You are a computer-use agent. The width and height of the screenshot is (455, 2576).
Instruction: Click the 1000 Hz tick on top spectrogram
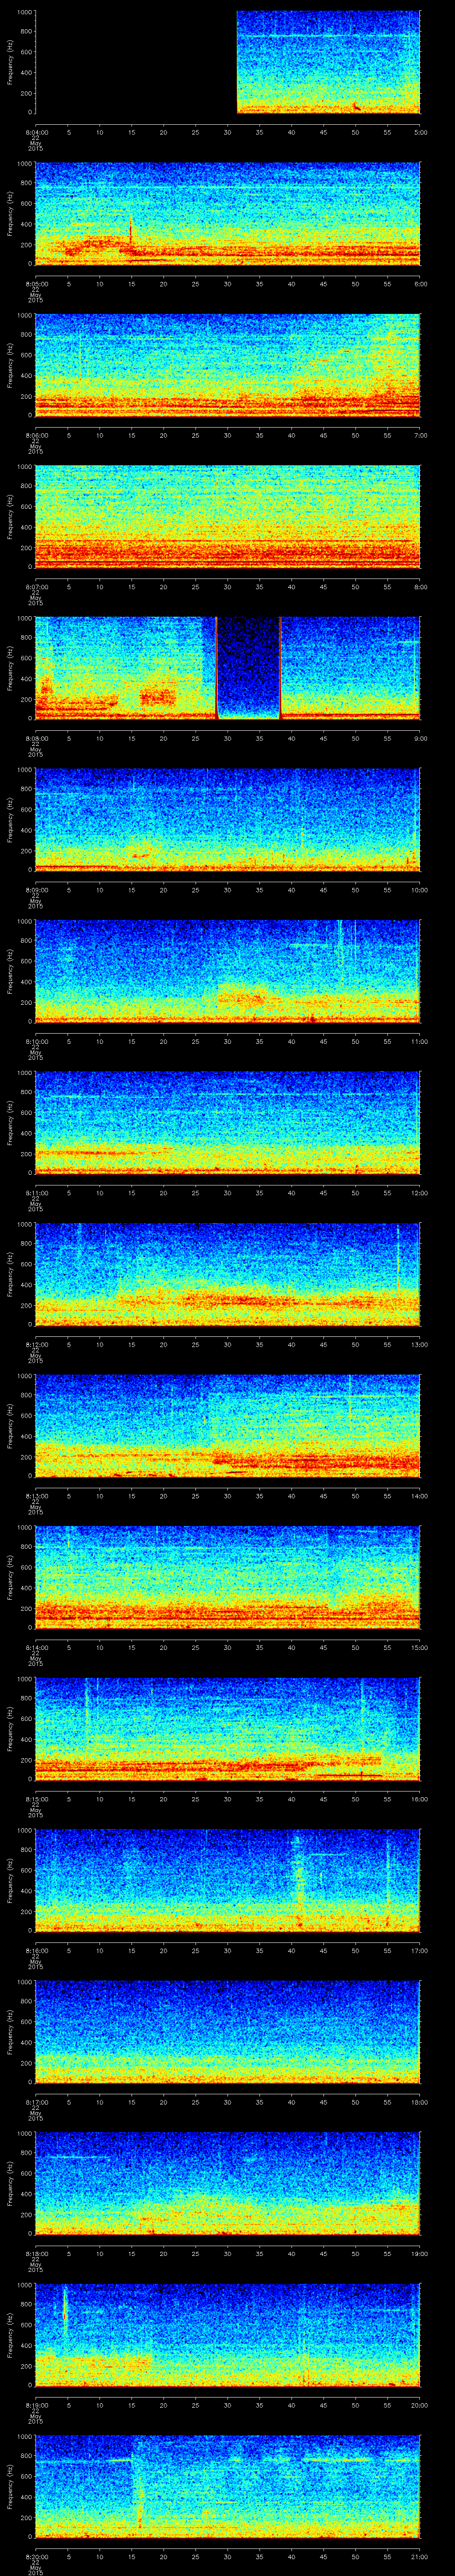pyautogui.click(x=23, y=12)
